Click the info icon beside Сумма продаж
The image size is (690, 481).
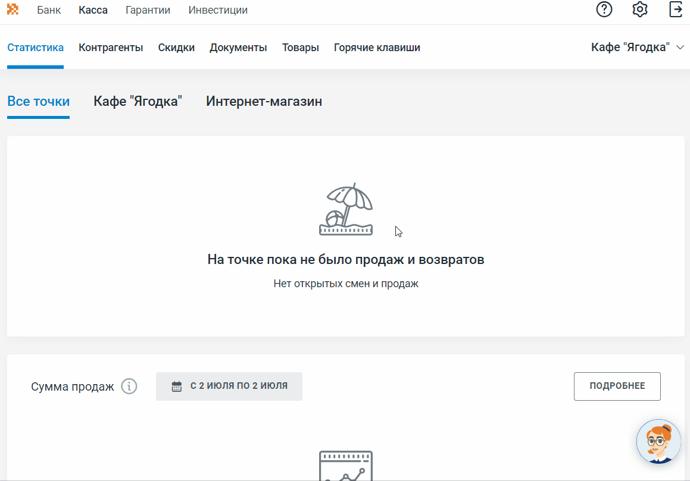pos(129,386)
